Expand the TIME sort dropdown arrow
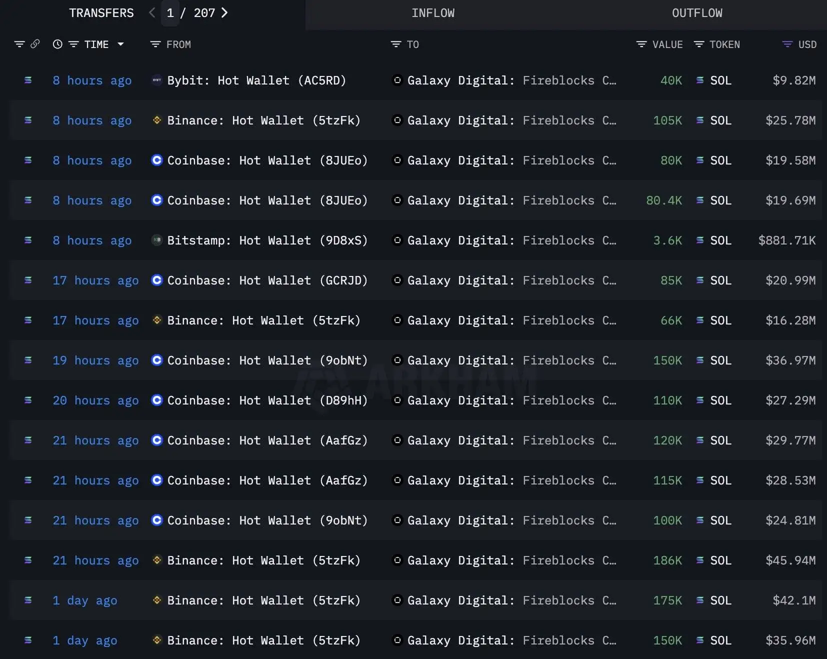 click(x=120, y=44)
